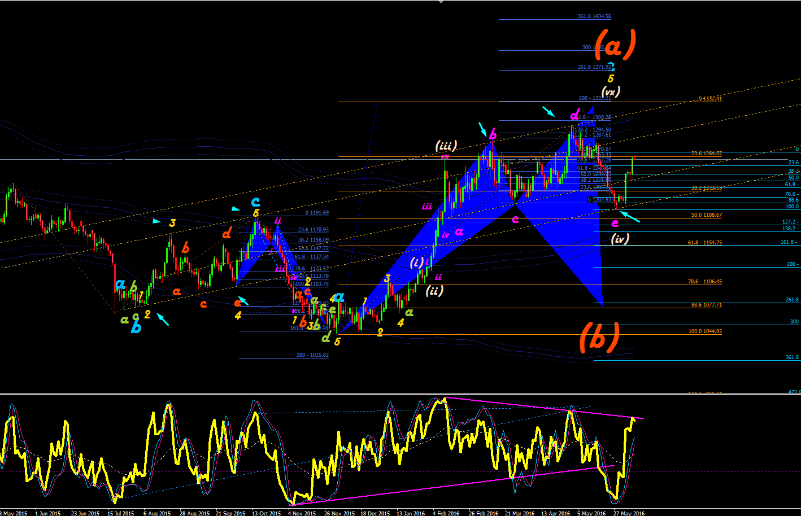Select the 5 May 2016 date label
The image size is (801, 516).
coord(591,513)
